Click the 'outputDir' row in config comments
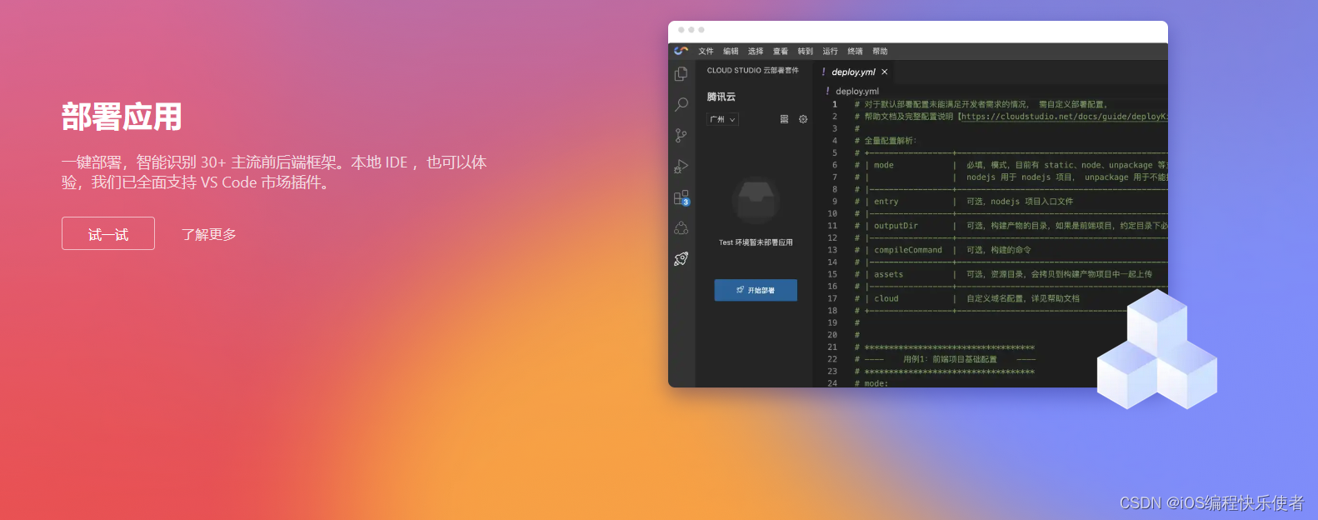The height and width of the screenshot is (520, 1318). tap(1011, 226)
